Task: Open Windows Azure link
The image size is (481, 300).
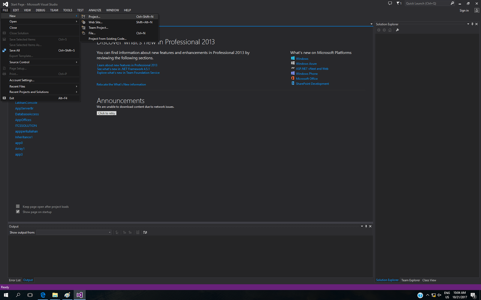Action: point(306,64)
